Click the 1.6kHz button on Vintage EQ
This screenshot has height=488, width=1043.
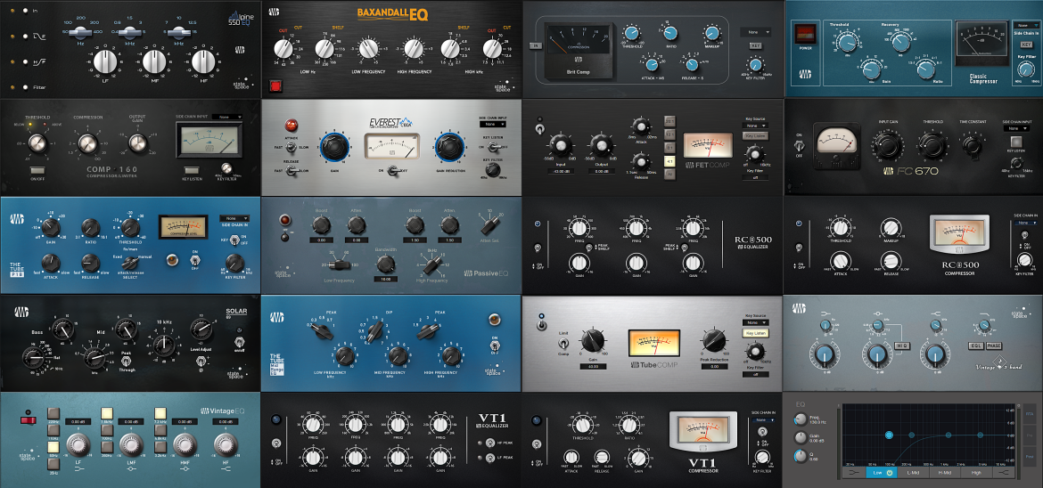(x=106, y=413)
